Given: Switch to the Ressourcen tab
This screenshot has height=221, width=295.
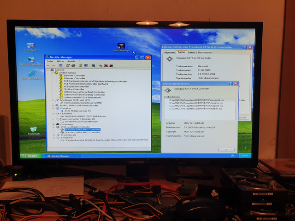Looking at the screenshot, I should (205, 52).
